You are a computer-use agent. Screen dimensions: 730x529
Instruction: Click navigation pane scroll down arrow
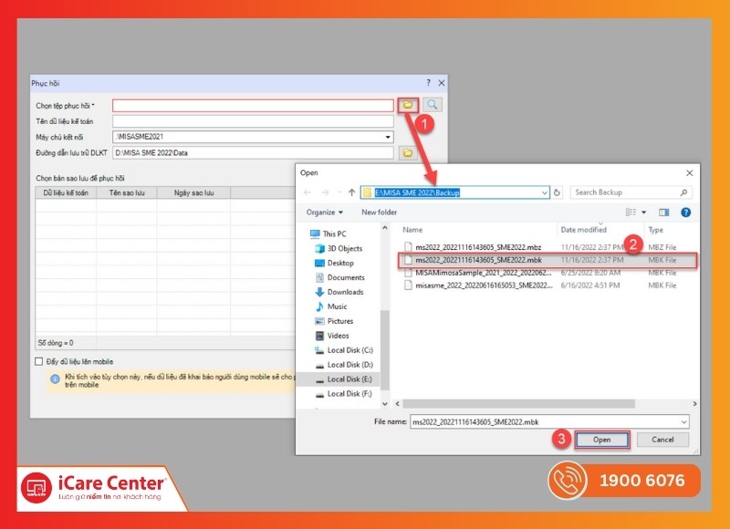coord(384,404)
